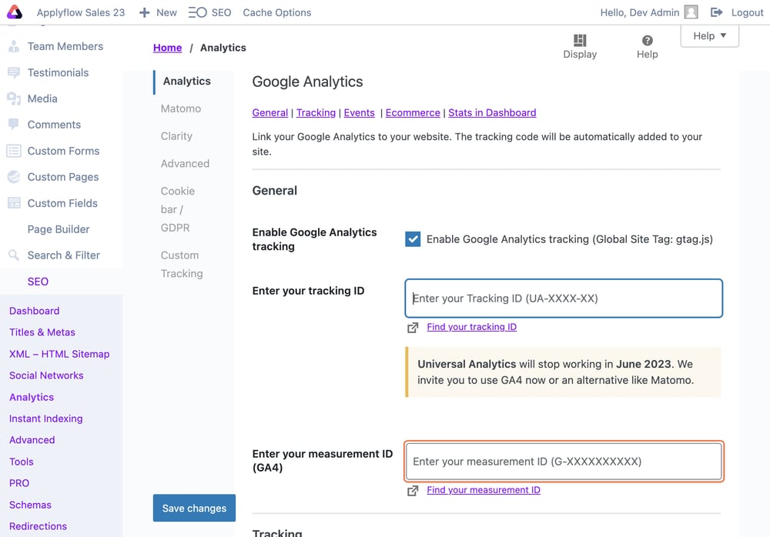Open Page Builder sidebar item

(59, 229)
